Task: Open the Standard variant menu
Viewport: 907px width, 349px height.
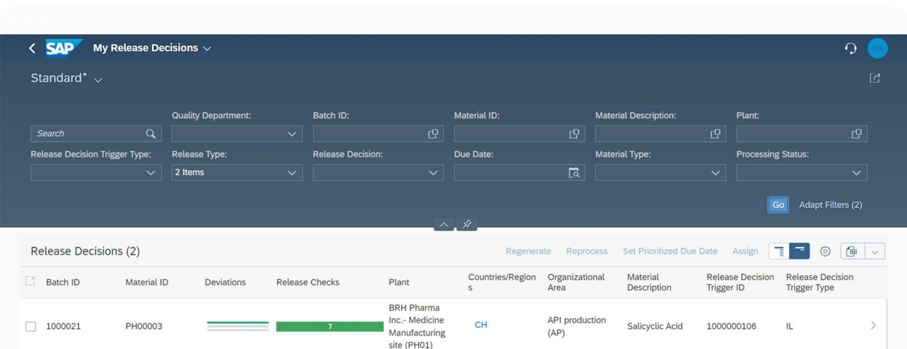Action: tap(98, 80)
